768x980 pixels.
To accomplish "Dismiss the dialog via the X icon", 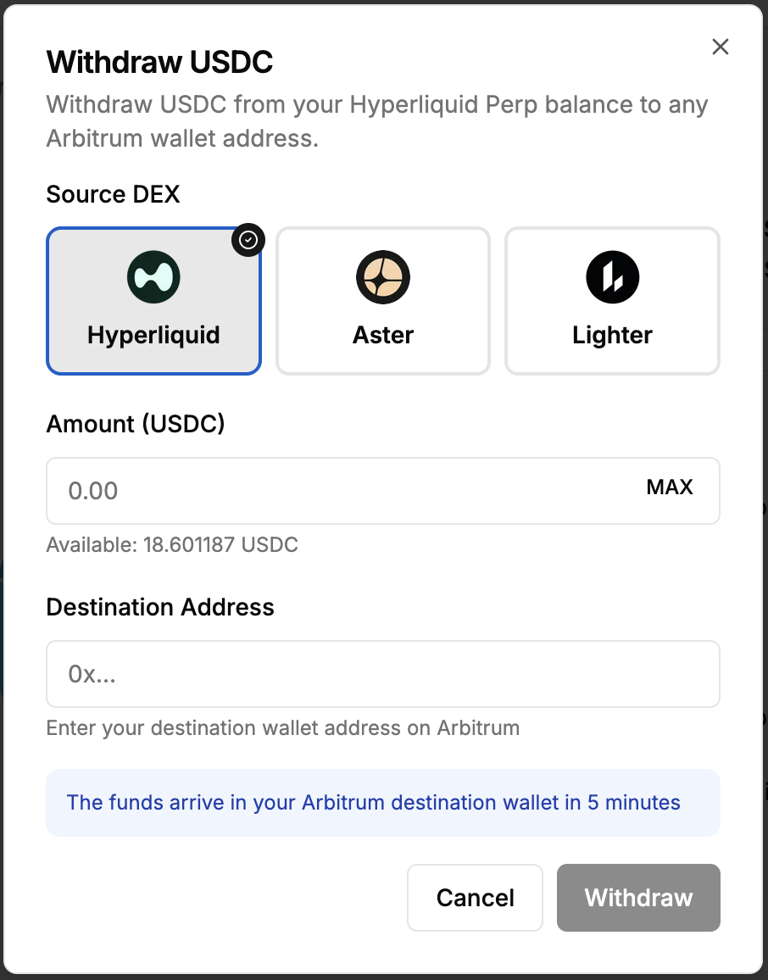I will pos(720,47).
